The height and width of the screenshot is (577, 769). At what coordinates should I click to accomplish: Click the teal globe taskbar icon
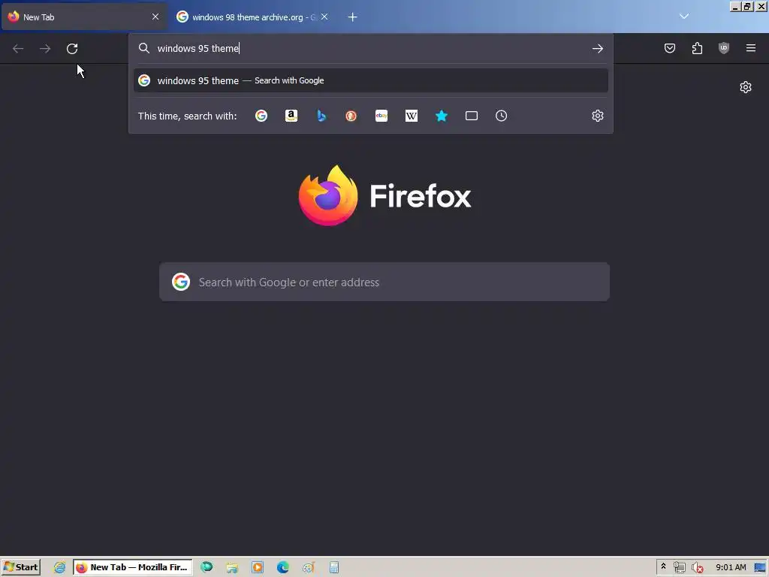point(207,568)
